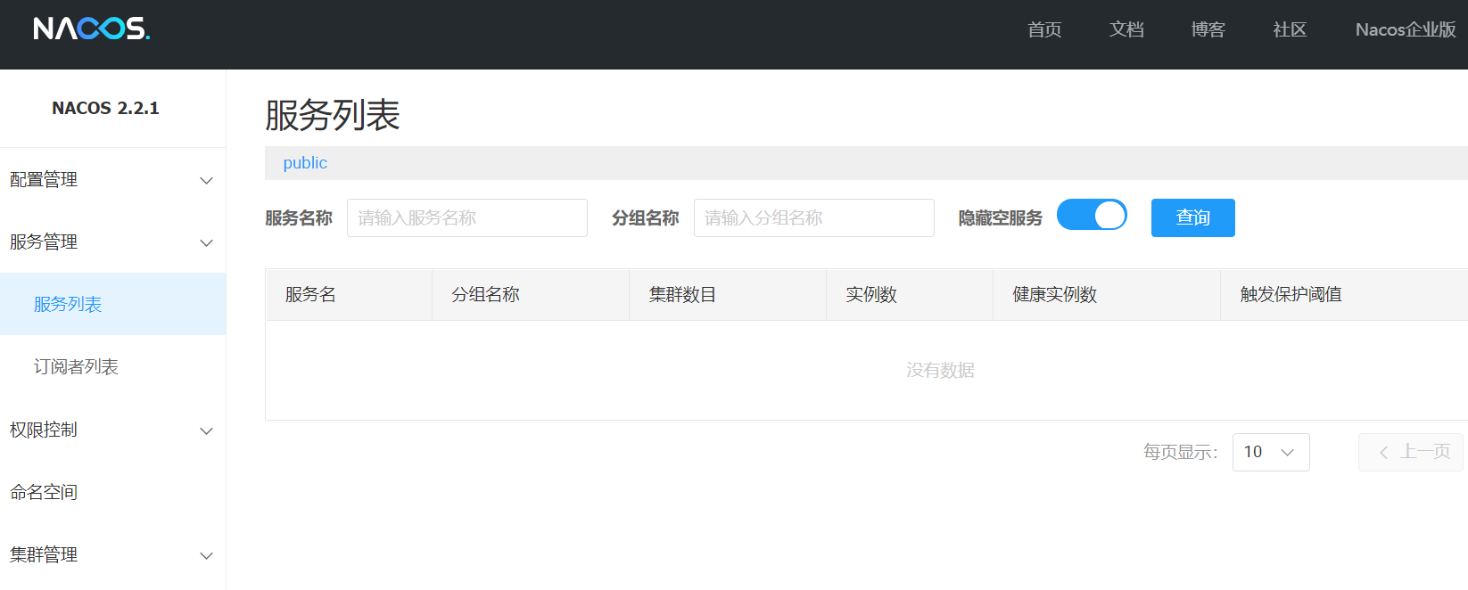
Task: Focus the 服务名称 input field
Action: pyautogui.click(x=466, y=218)
